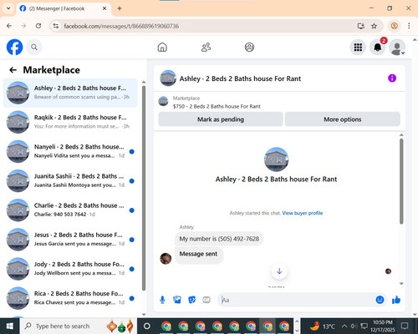Click the large listing photo in chat
Screen dimensions: 418x334
276,159
